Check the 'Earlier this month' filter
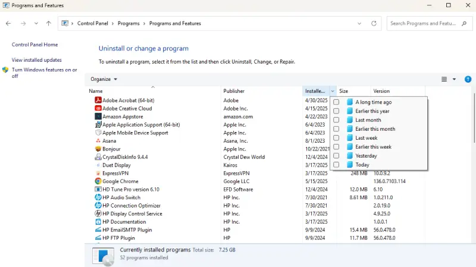 point(336,129)
